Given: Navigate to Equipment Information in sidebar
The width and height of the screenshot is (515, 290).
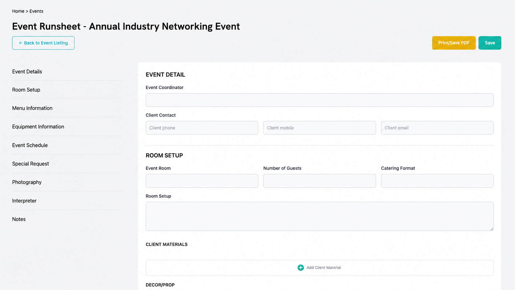Looking at the screenshot, I should [x=38, y=127].
